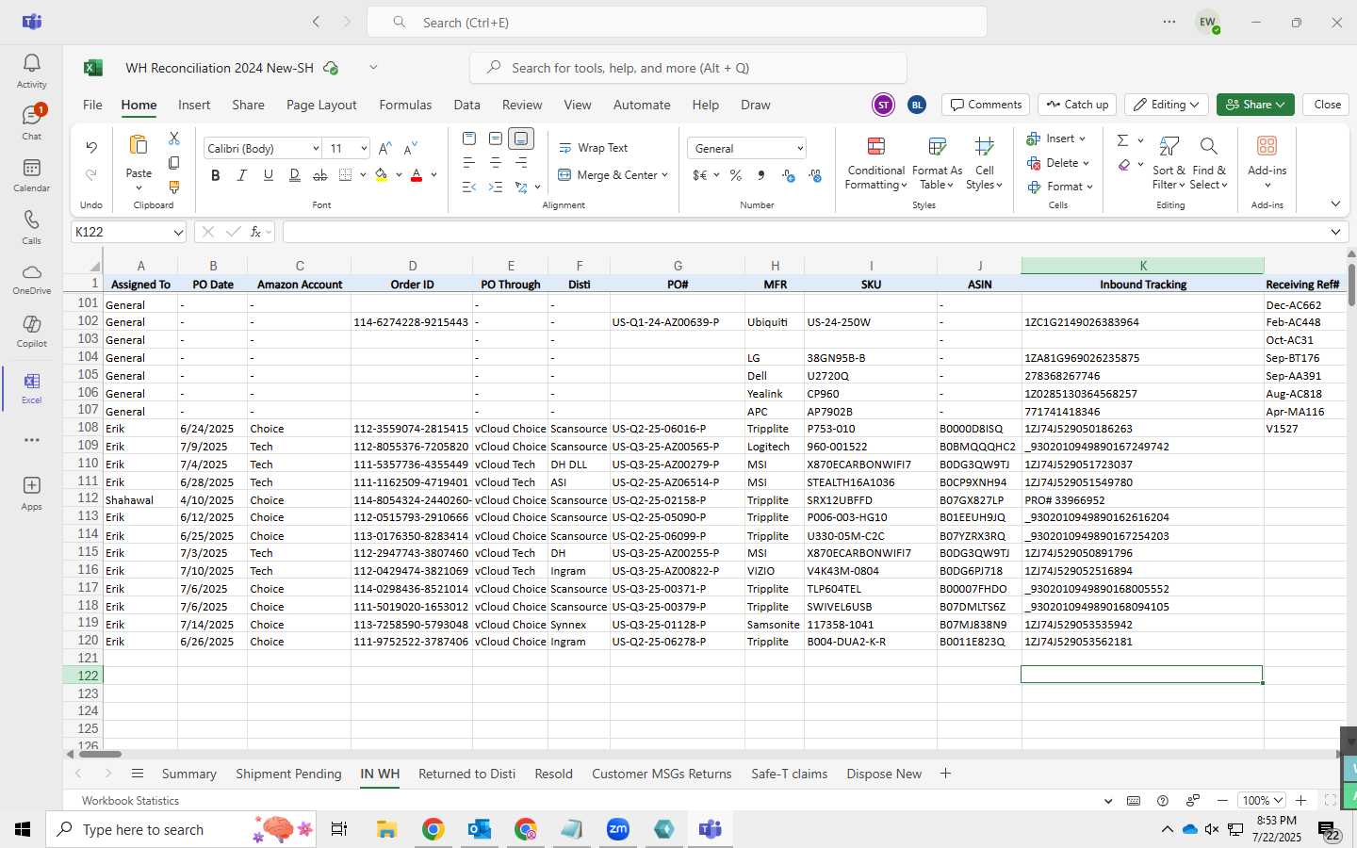Open Fill Color yellow bucket swatch
Screen dimensions: 1357x848
382,175
